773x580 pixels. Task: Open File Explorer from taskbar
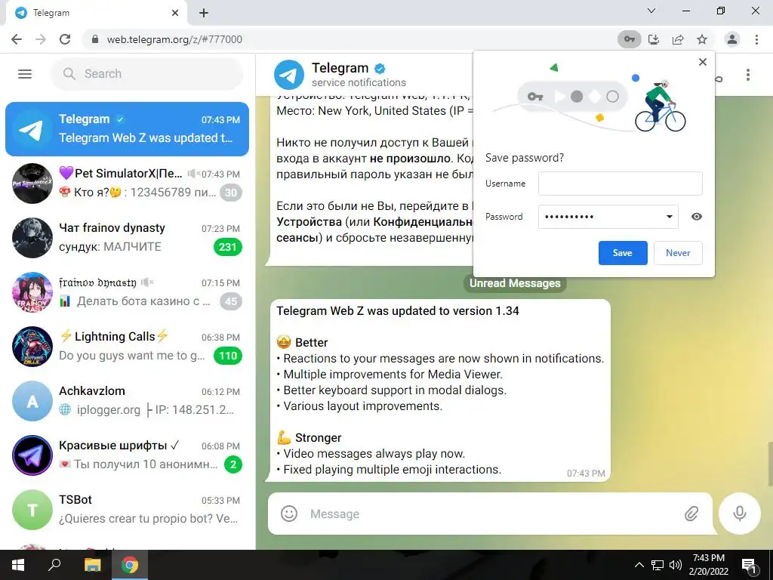click(92, 565)
